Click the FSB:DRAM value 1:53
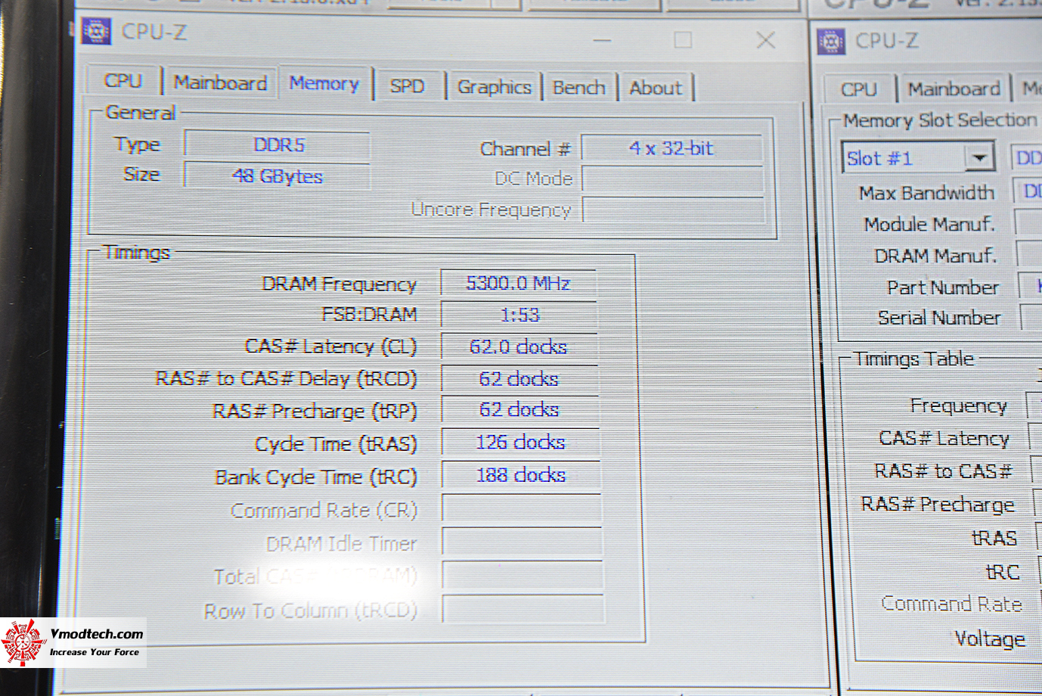This screenshot has width=1042, height=696. click(x=519, y=315)
